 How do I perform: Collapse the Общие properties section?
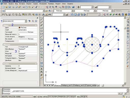coord(36,25)
